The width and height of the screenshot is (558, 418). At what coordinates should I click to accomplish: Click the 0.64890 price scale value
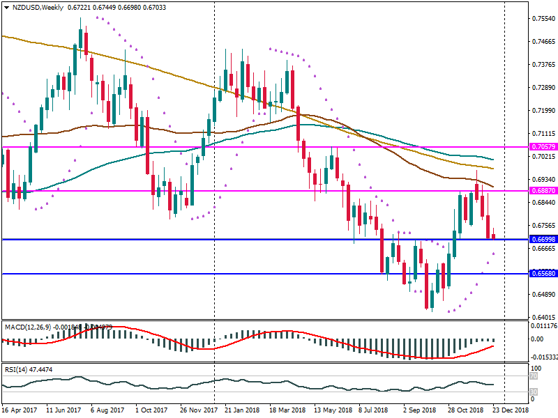pos(541,295)
